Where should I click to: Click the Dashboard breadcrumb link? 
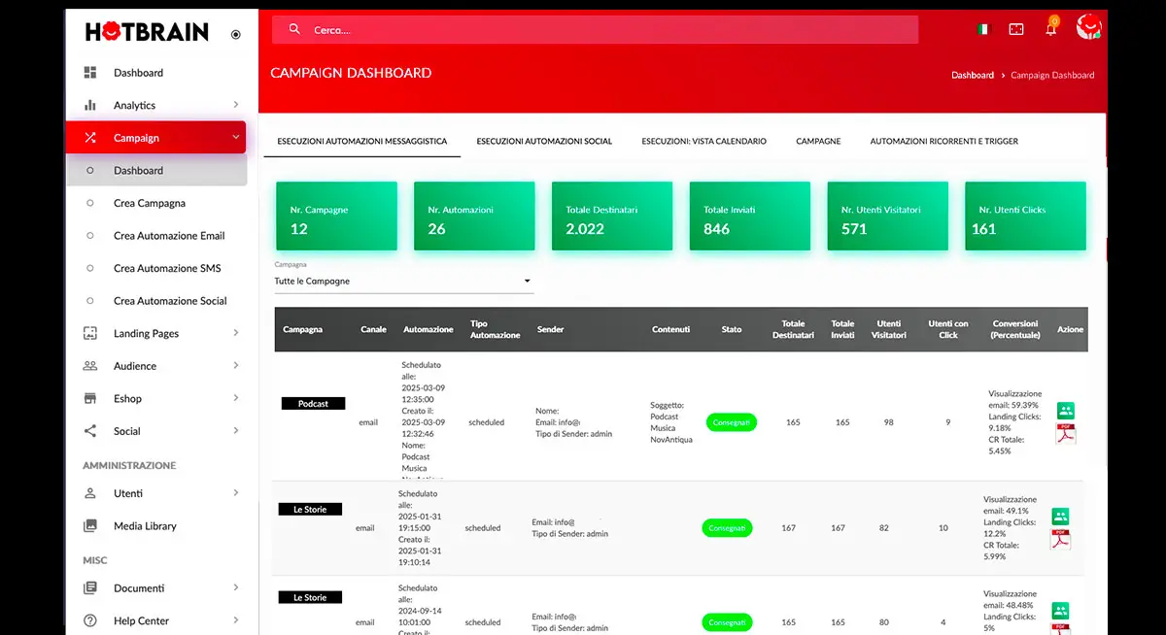[x=972, y=75]
